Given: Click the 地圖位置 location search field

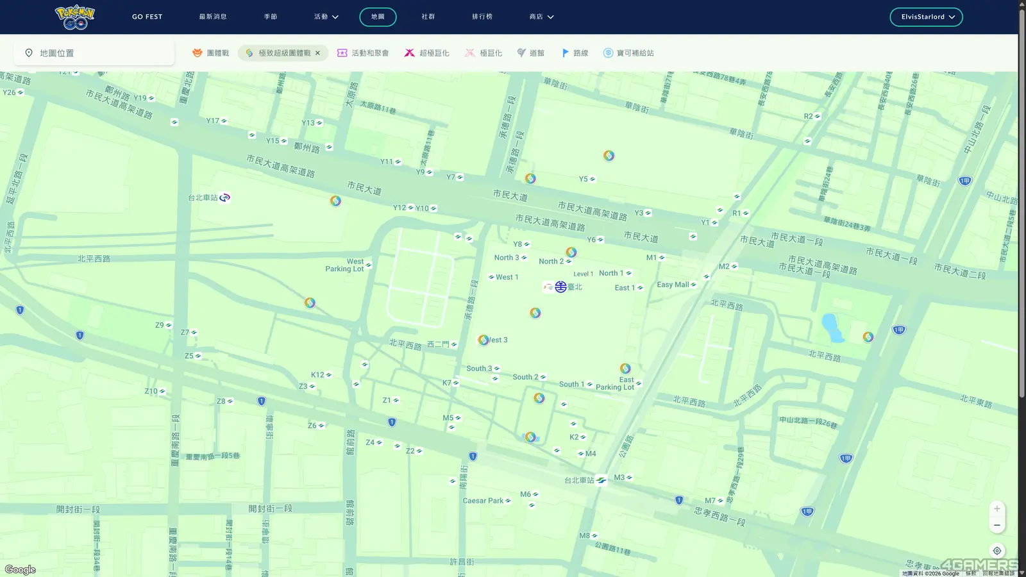Looking at the screenshot, I should tap(95, 53).
